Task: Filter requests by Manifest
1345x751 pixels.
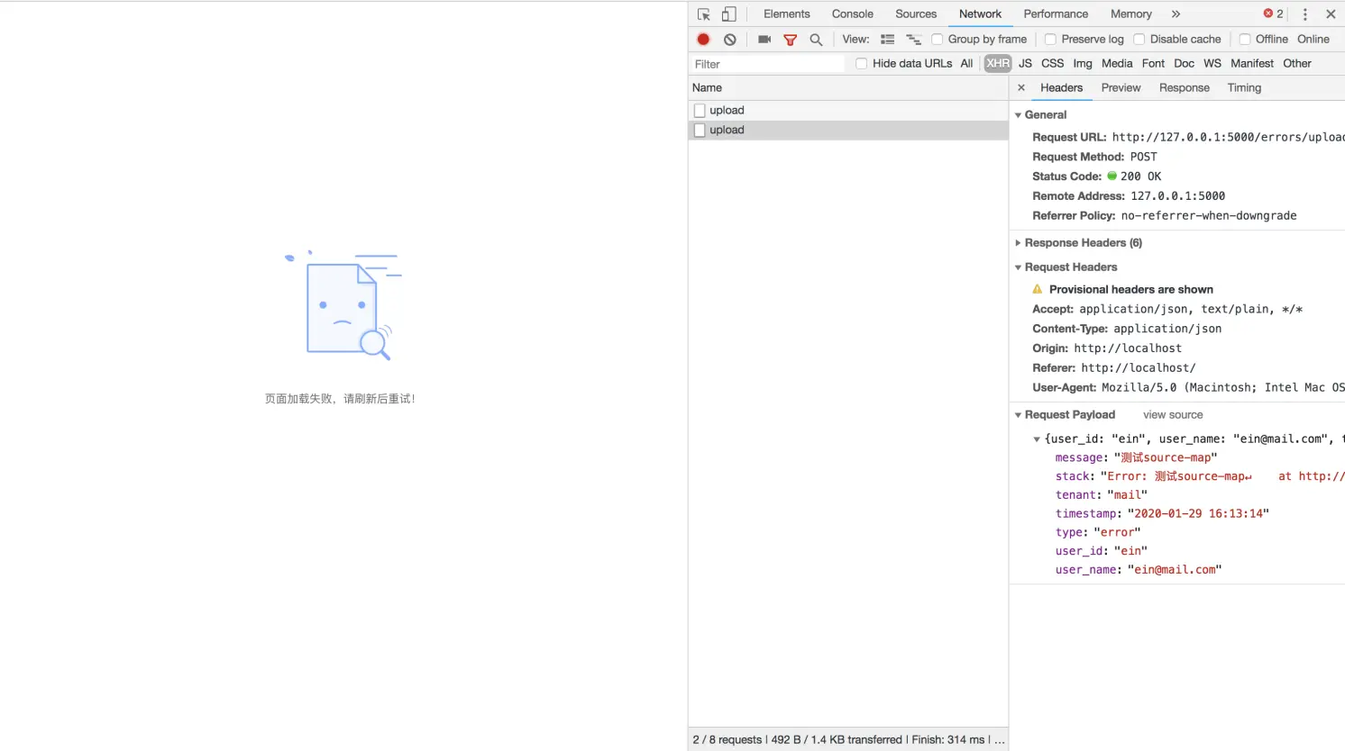Action: (1252, 64)
